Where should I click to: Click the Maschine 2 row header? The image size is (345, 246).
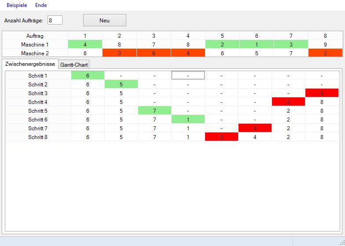pyautogui.click(x=35, y=53)
